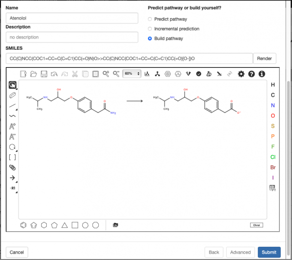
Task: Click the Render button
Action: click(x=264, y=59)
